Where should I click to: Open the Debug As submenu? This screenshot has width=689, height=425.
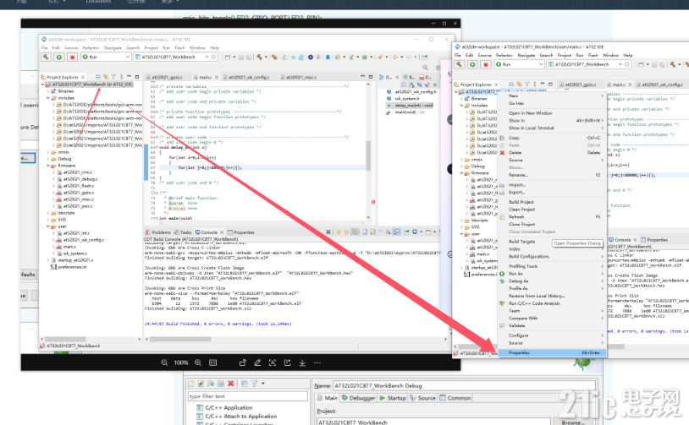(553, 281)
